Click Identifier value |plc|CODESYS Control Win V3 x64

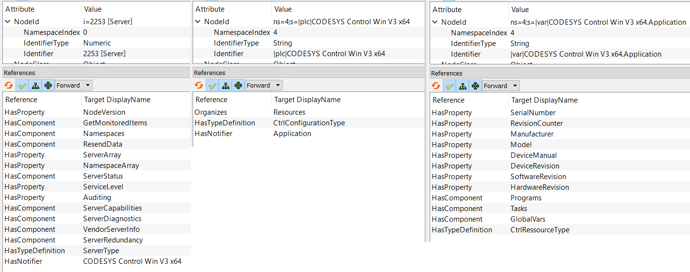(330, 54)
